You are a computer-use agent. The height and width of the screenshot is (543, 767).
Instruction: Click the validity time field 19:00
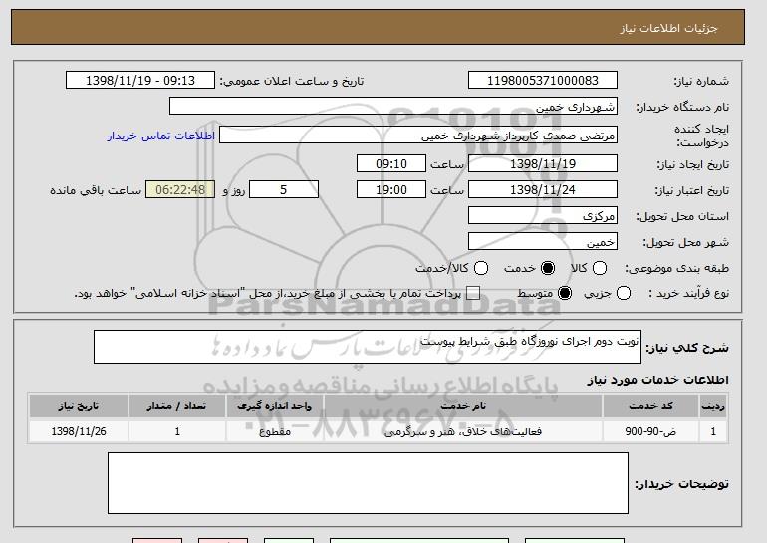(391, 190)
